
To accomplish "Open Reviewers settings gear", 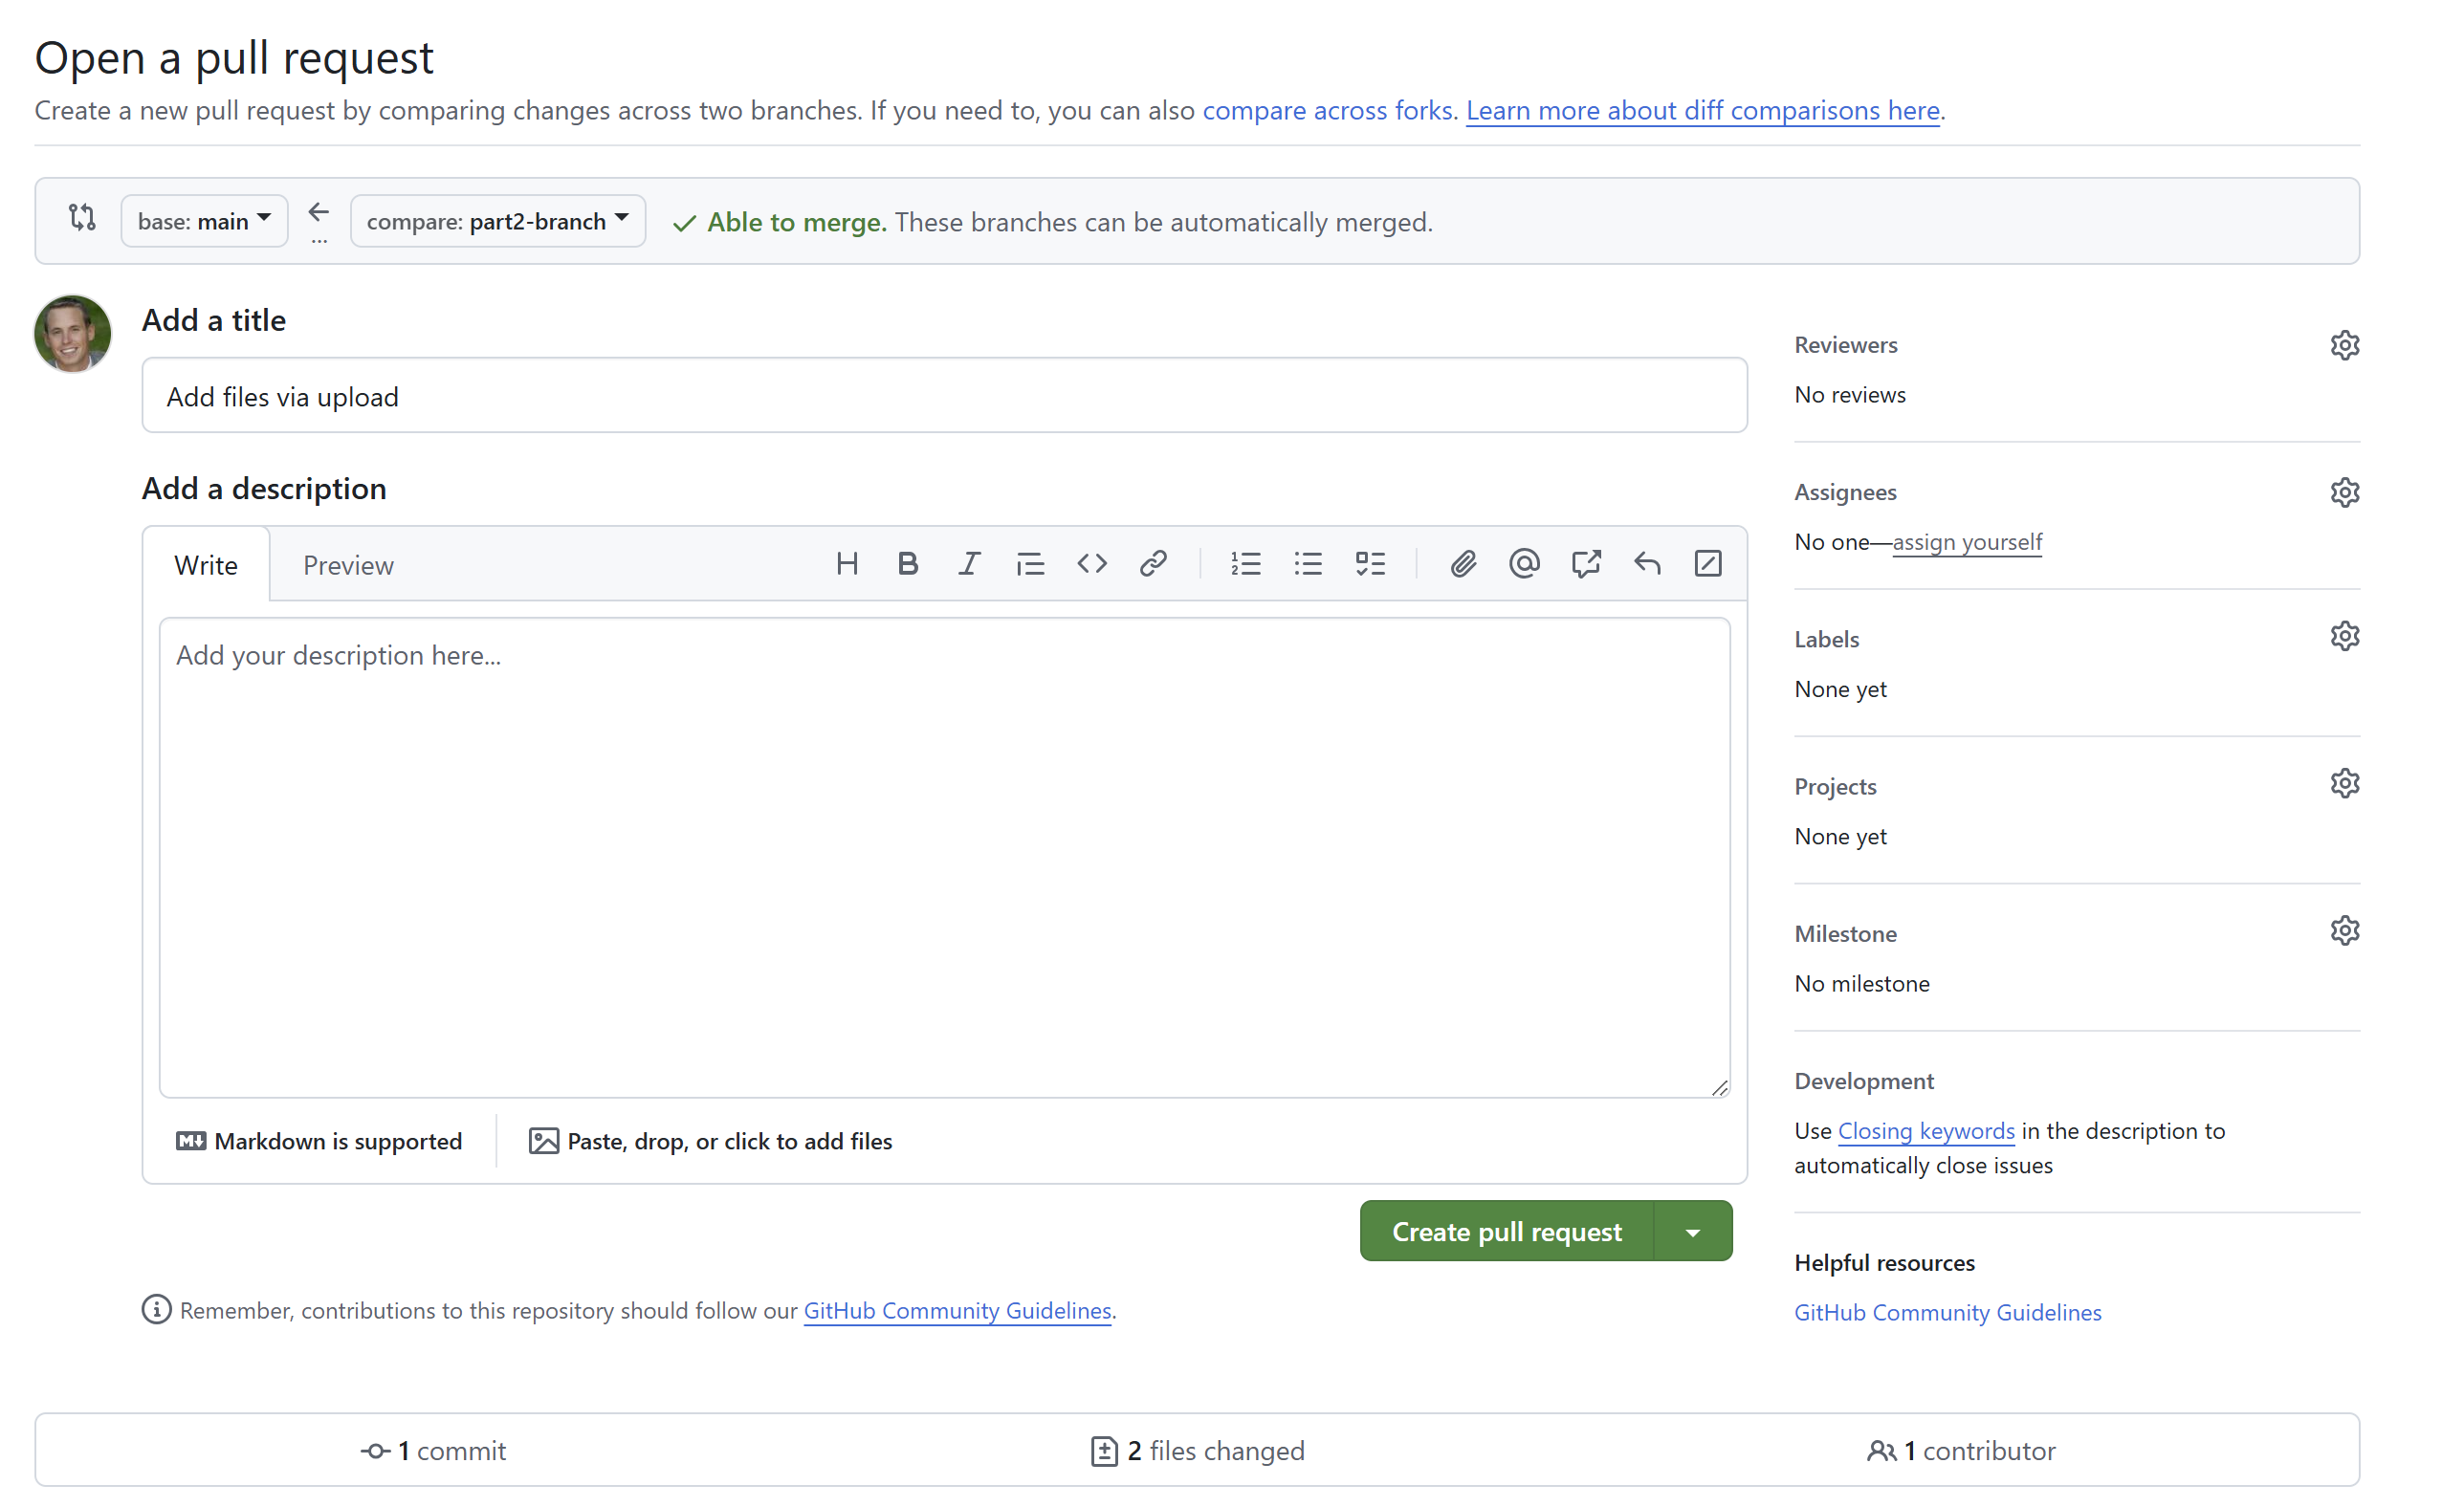I will pyautogui.click(x=2343, y=345).
